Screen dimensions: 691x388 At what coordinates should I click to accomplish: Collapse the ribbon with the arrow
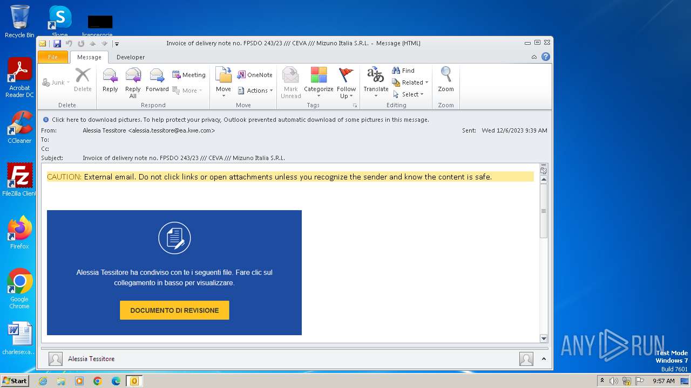(x=534, y=57)
